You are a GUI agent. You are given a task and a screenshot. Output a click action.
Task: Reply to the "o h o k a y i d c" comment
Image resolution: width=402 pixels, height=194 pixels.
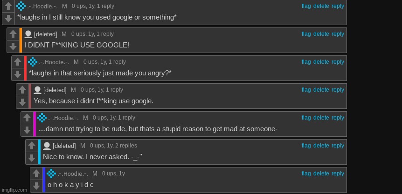(338, 173)
